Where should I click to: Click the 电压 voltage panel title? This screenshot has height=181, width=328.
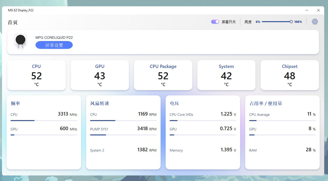[x=174, y=103]
